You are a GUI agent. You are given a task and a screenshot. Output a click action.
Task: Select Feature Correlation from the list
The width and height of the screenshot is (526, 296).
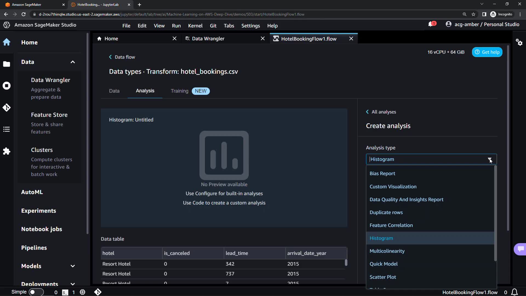point(391,225)
